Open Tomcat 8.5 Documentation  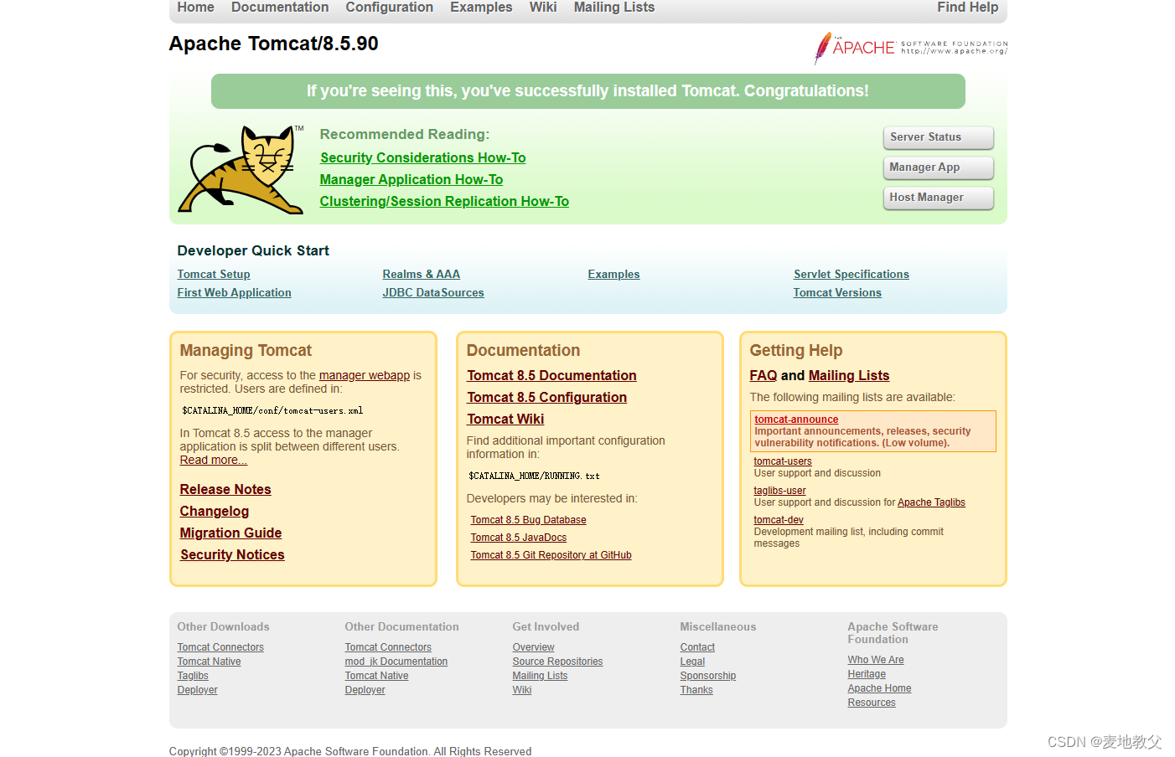click(x=551, y=375)
